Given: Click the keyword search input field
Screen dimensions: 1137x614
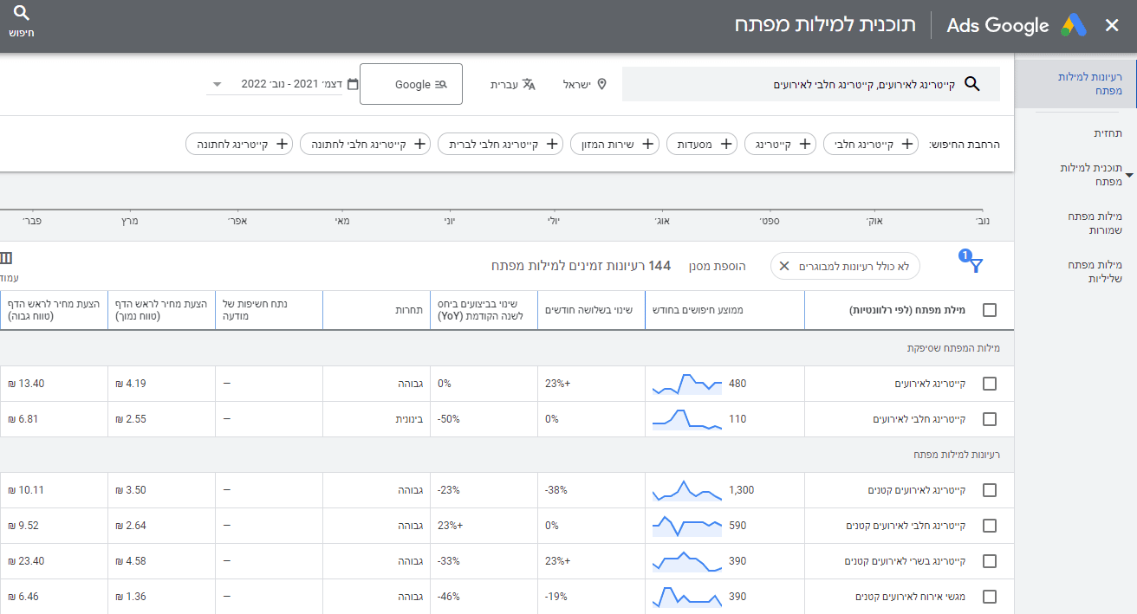Looking at the screenshot, I should click(811, 84).
